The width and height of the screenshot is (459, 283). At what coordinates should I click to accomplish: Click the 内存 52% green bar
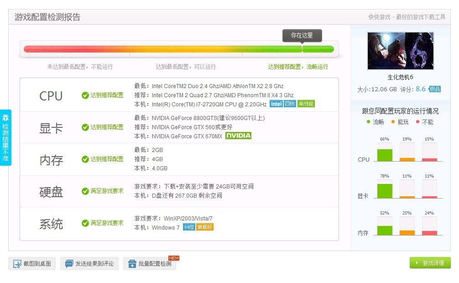click(385, 231)
